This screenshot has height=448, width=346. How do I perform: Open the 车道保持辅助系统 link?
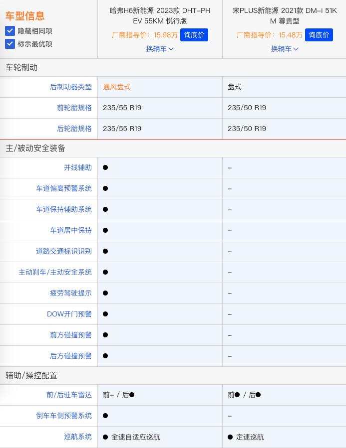[64, 209]
